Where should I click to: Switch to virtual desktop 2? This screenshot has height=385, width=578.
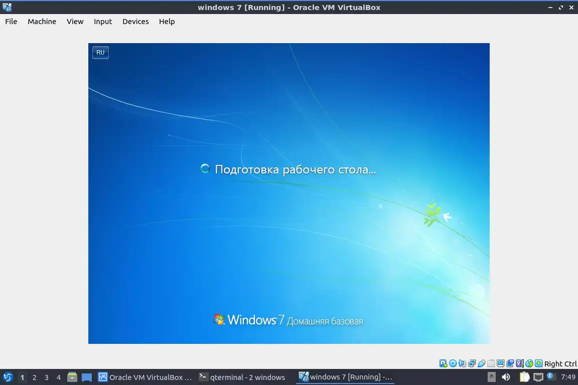[34, 377]
